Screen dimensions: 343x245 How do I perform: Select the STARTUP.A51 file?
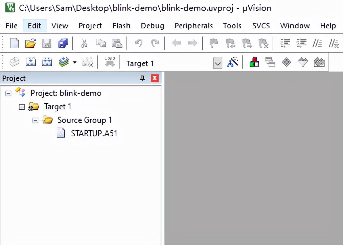tap(94, 133)
